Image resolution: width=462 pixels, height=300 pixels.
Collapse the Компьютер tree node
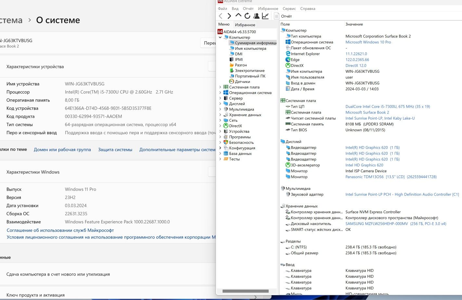click(220, 37)
